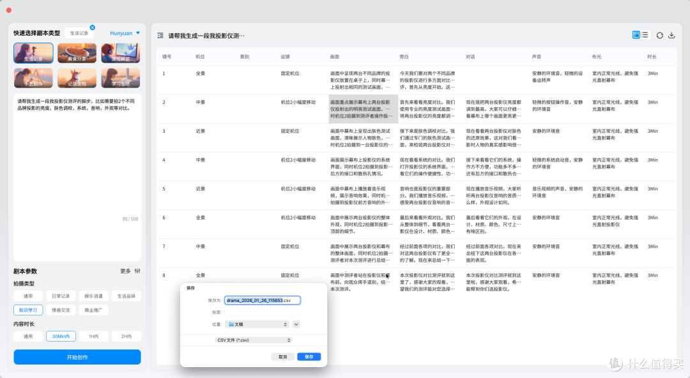The height and width of the screenshot is (378, 690).
Task: Select 全景 cell in shot row 6
Action: coord(201,218)
